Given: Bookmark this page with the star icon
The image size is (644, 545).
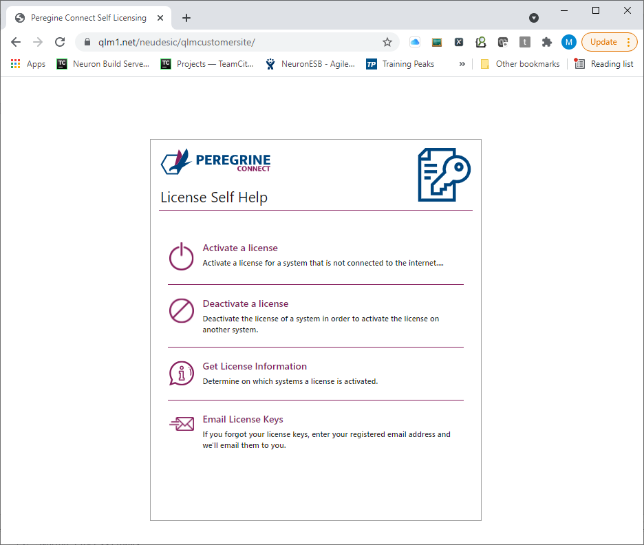Looking at the screenshot, I should 387,42.
